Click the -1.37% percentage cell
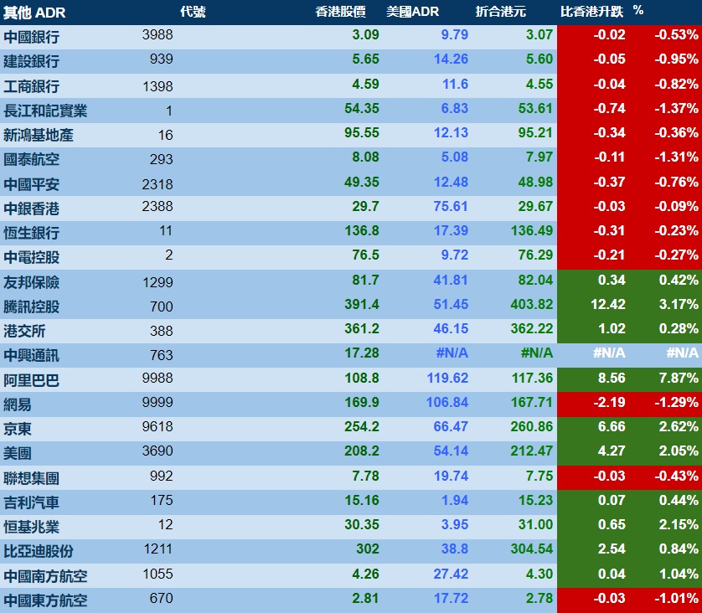702x613 pixels. pos(677,108)
